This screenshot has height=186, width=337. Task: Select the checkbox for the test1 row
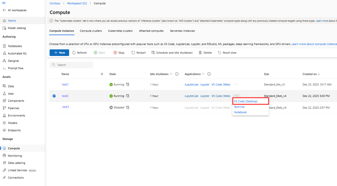pyautogui.click(x=54, y=84)
